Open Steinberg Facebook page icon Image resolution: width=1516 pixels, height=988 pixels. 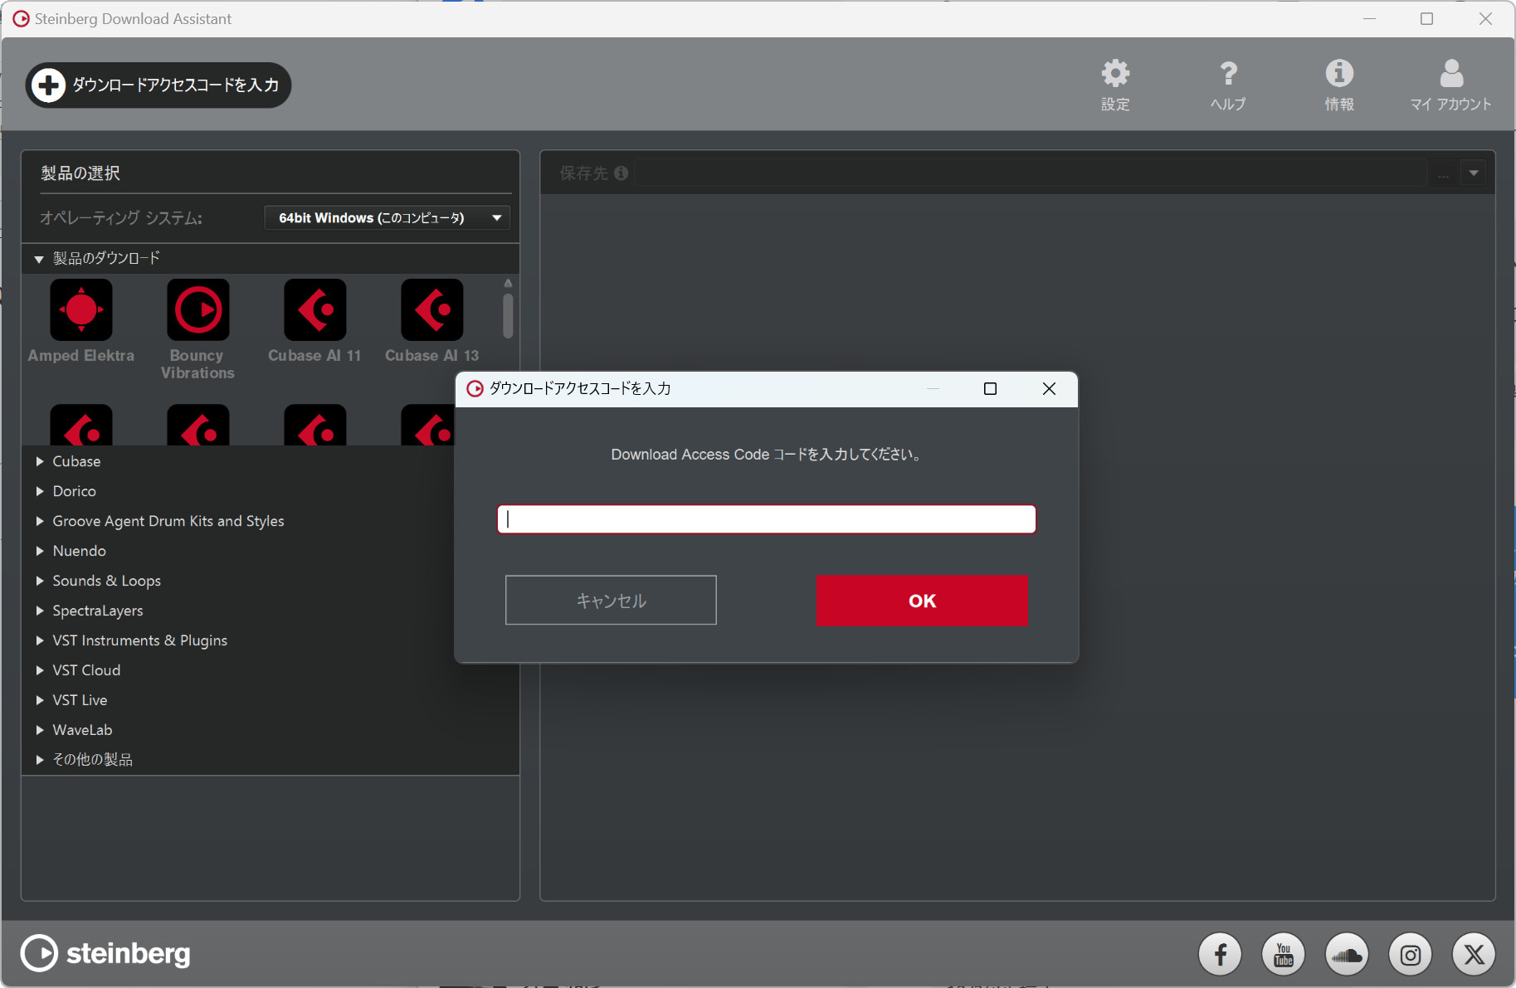click(1220, 955)
